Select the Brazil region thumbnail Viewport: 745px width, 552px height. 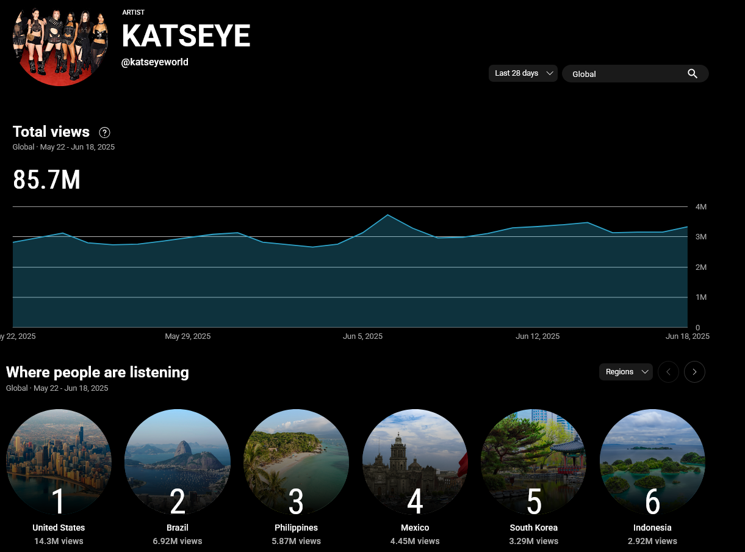pos(178,462)
